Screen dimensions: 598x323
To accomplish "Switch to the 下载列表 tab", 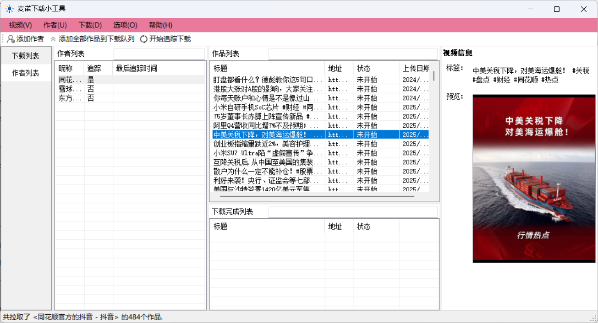I will [26, 56].
